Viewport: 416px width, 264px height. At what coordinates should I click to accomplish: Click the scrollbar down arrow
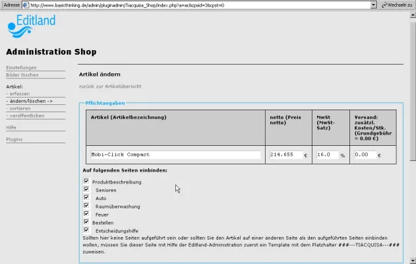point(413,261)
